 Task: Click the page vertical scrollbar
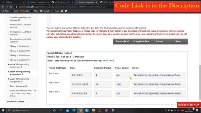200,82
